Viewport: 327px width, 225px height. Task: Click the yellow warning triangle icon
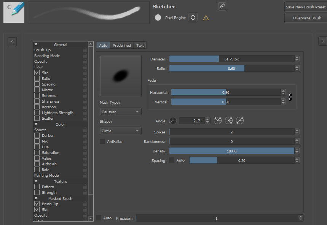point(206,18)
